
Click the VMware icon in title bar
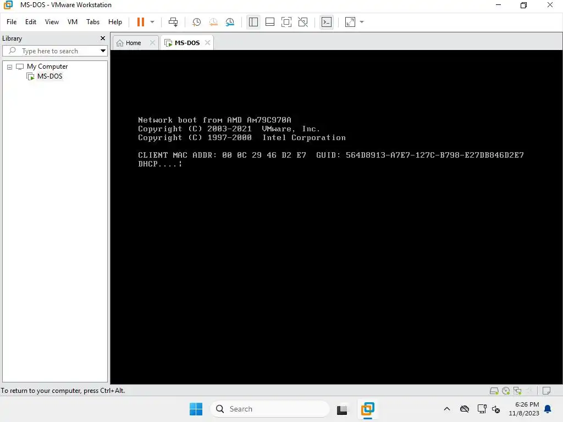(x=8, y=5)
